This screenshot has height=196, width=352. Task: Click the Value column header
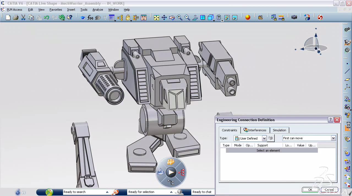pyautogui.click(x=300, y=145)
